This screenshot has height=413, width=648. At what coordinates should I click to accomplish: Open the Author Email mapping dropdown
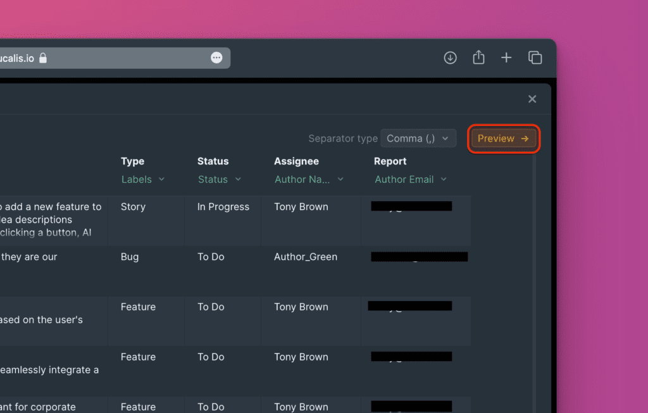(411, 180)
